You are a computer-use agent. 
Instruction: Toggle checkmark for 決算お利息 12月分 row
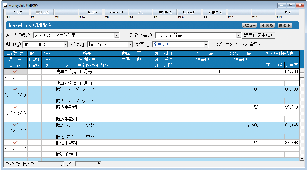click(15, 72)
